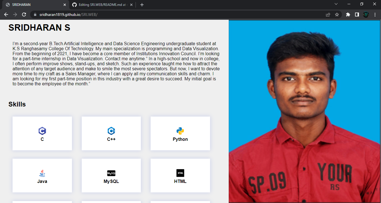Viewport: 381px width, 203px height.
Task: Click the "HTML" card label
Action: click(180, 182)
